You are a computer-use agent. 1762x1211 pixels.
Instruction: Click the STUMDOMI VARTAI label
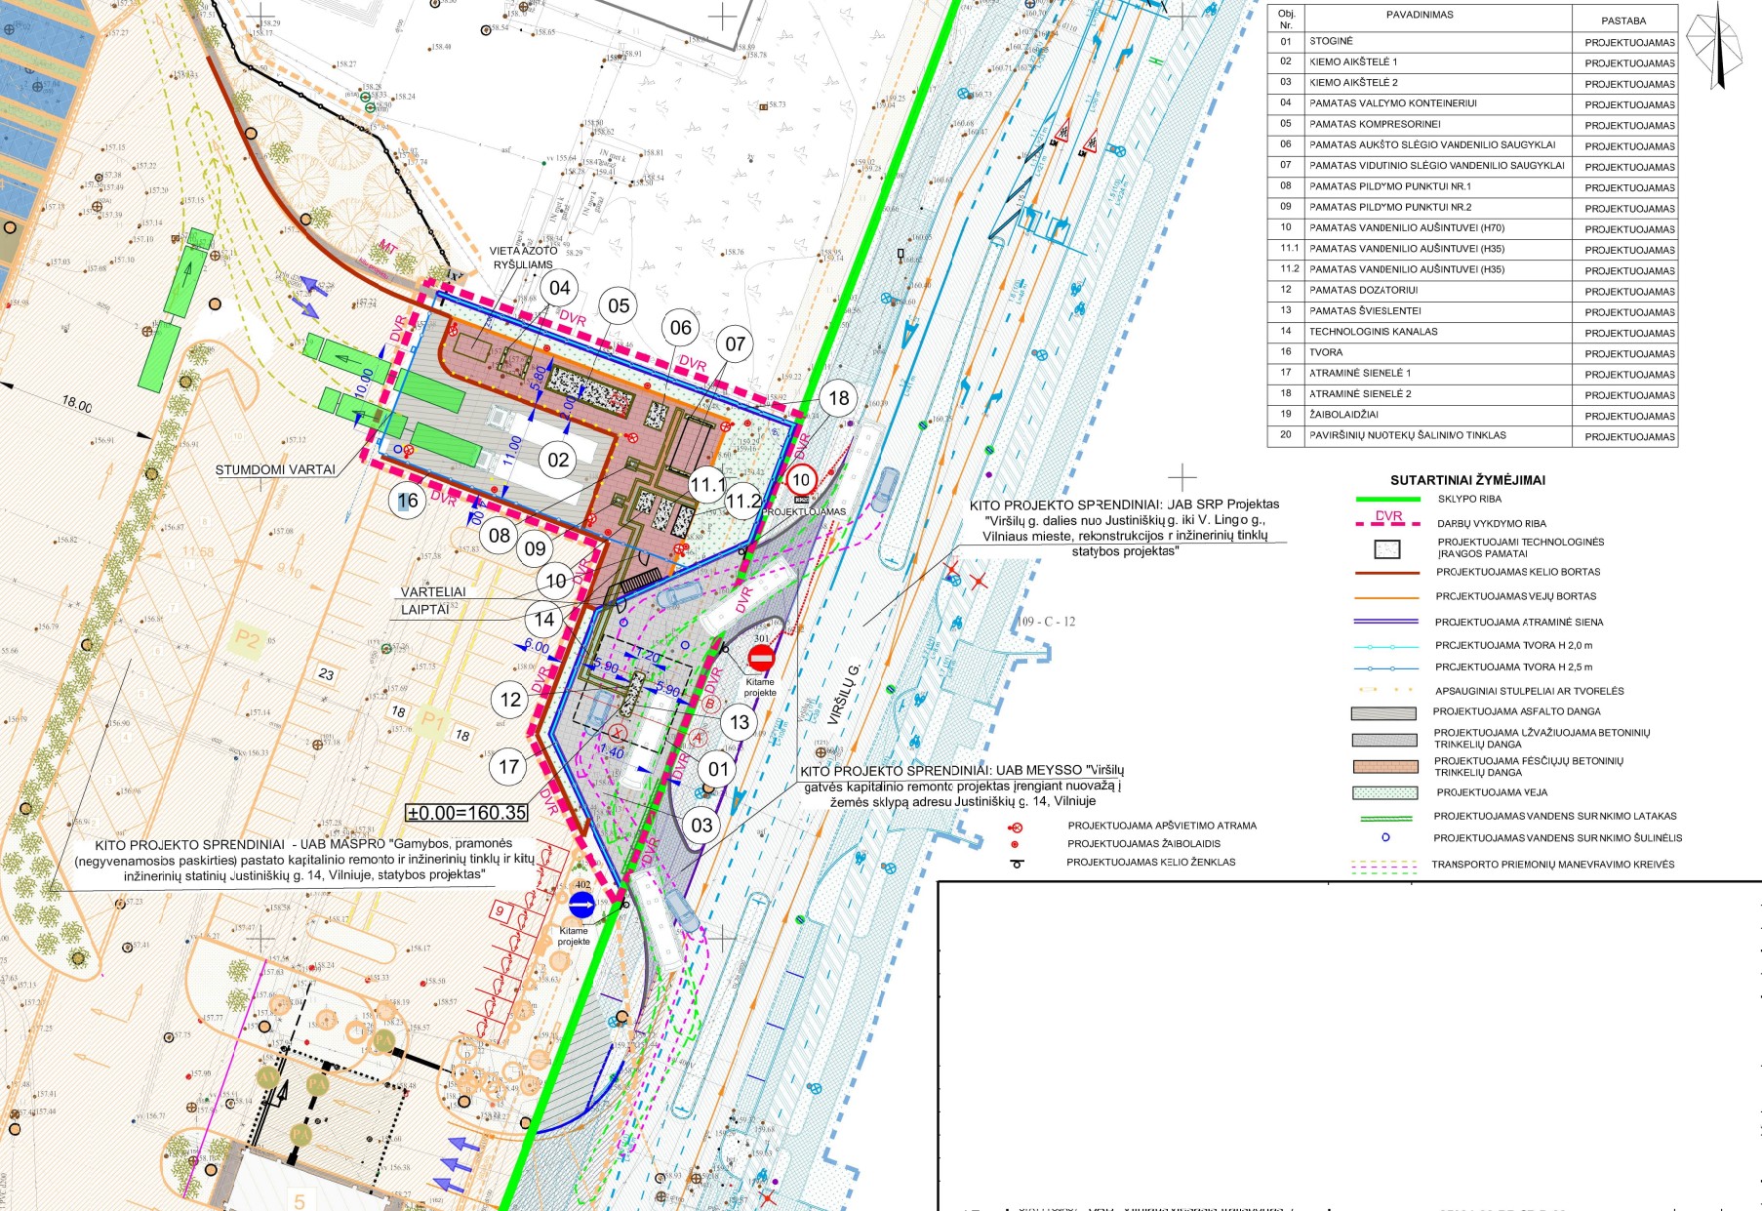coord(274,470)
